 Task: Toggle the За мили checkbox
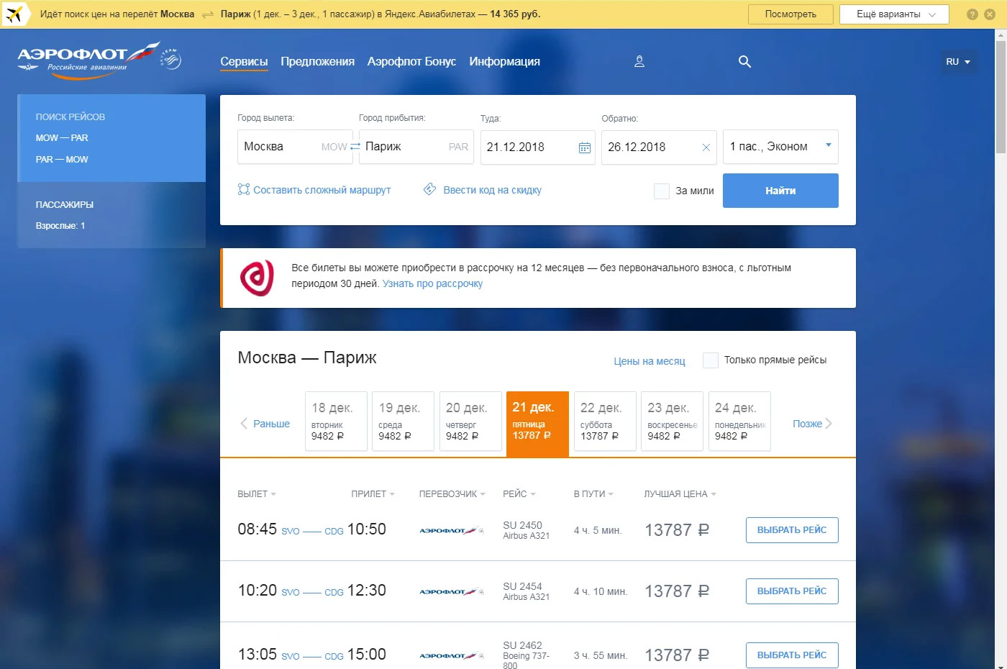pos(662,191)
